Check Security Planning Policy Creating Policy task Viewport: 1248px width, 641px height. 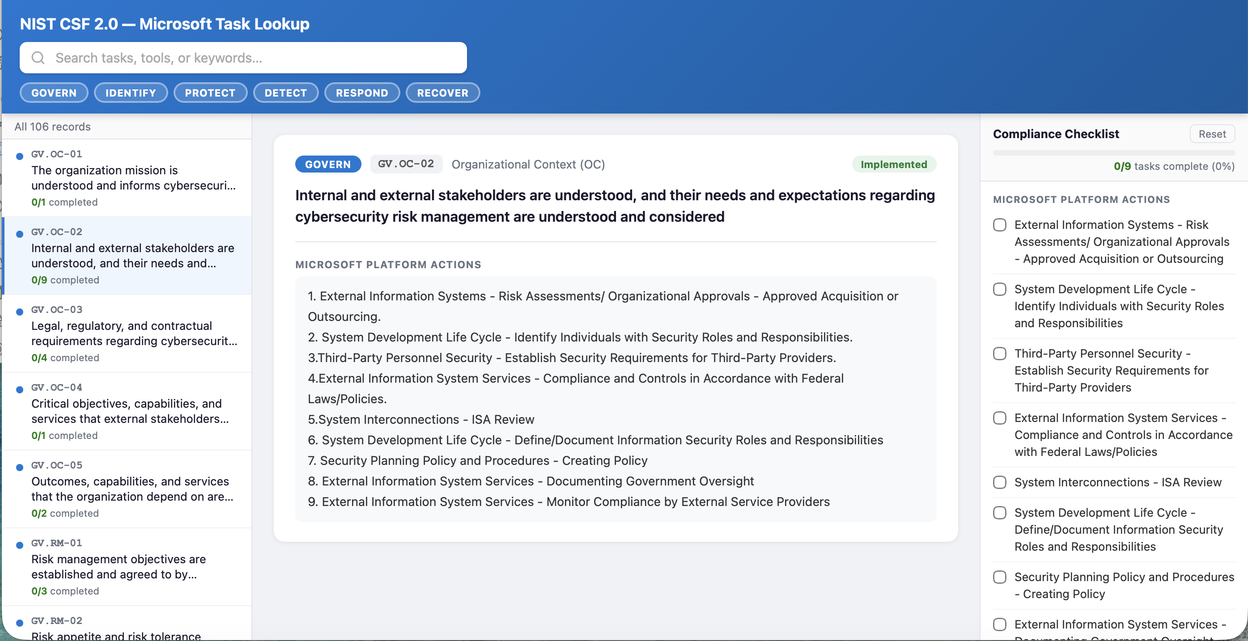(1000, 577)
